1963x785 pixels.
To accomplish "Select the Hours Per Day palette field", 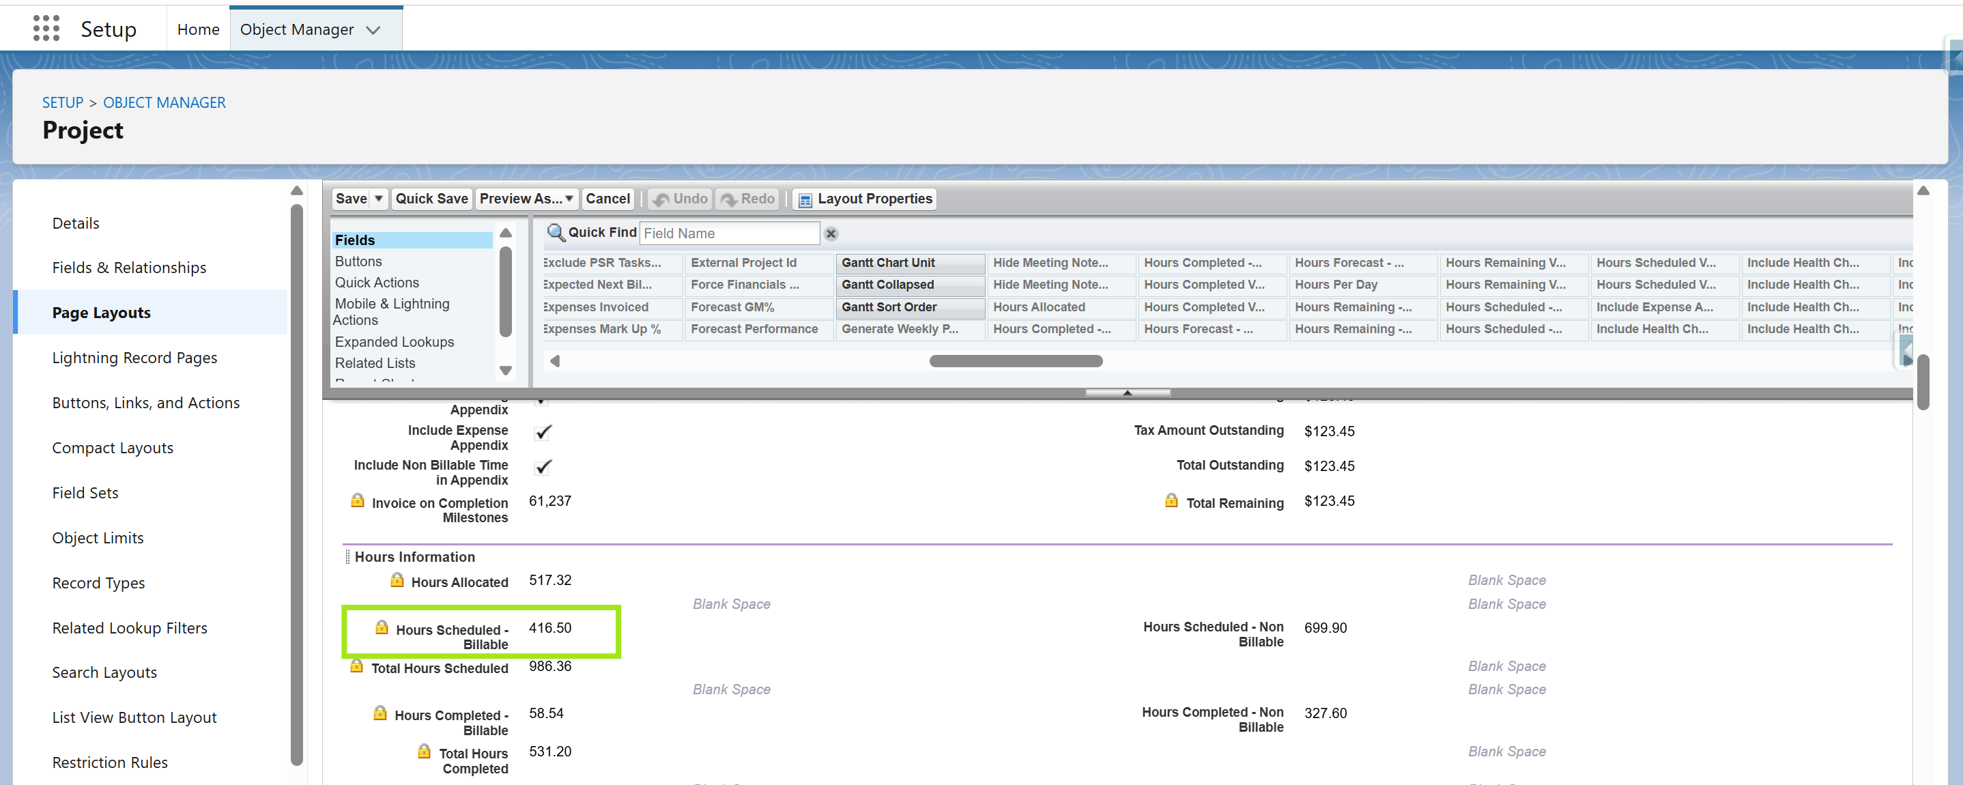I will coord(1362,285).
